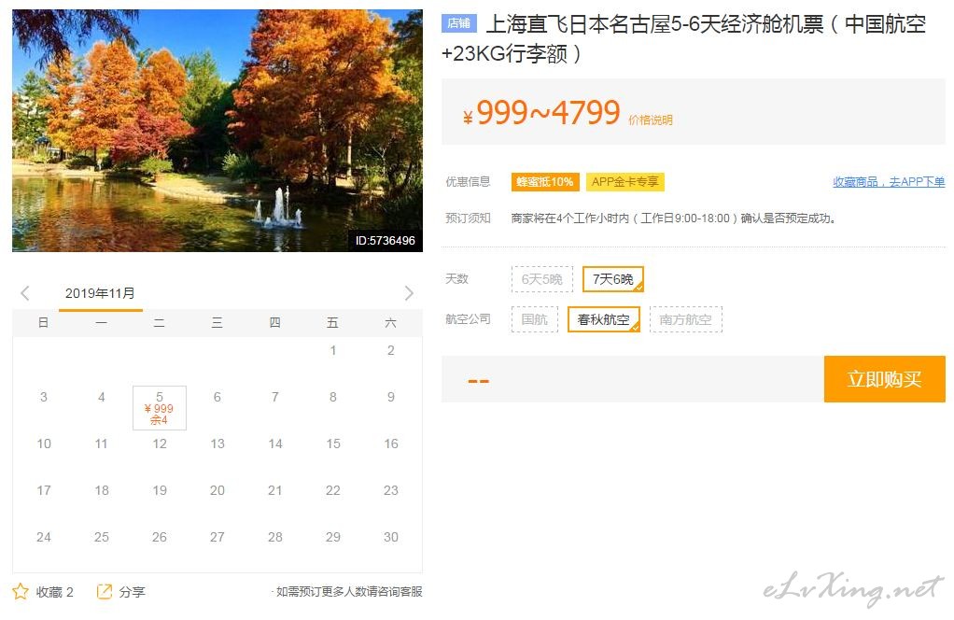Pick November 20 on calendar
The image size is (954, 620).
[217, 490]
